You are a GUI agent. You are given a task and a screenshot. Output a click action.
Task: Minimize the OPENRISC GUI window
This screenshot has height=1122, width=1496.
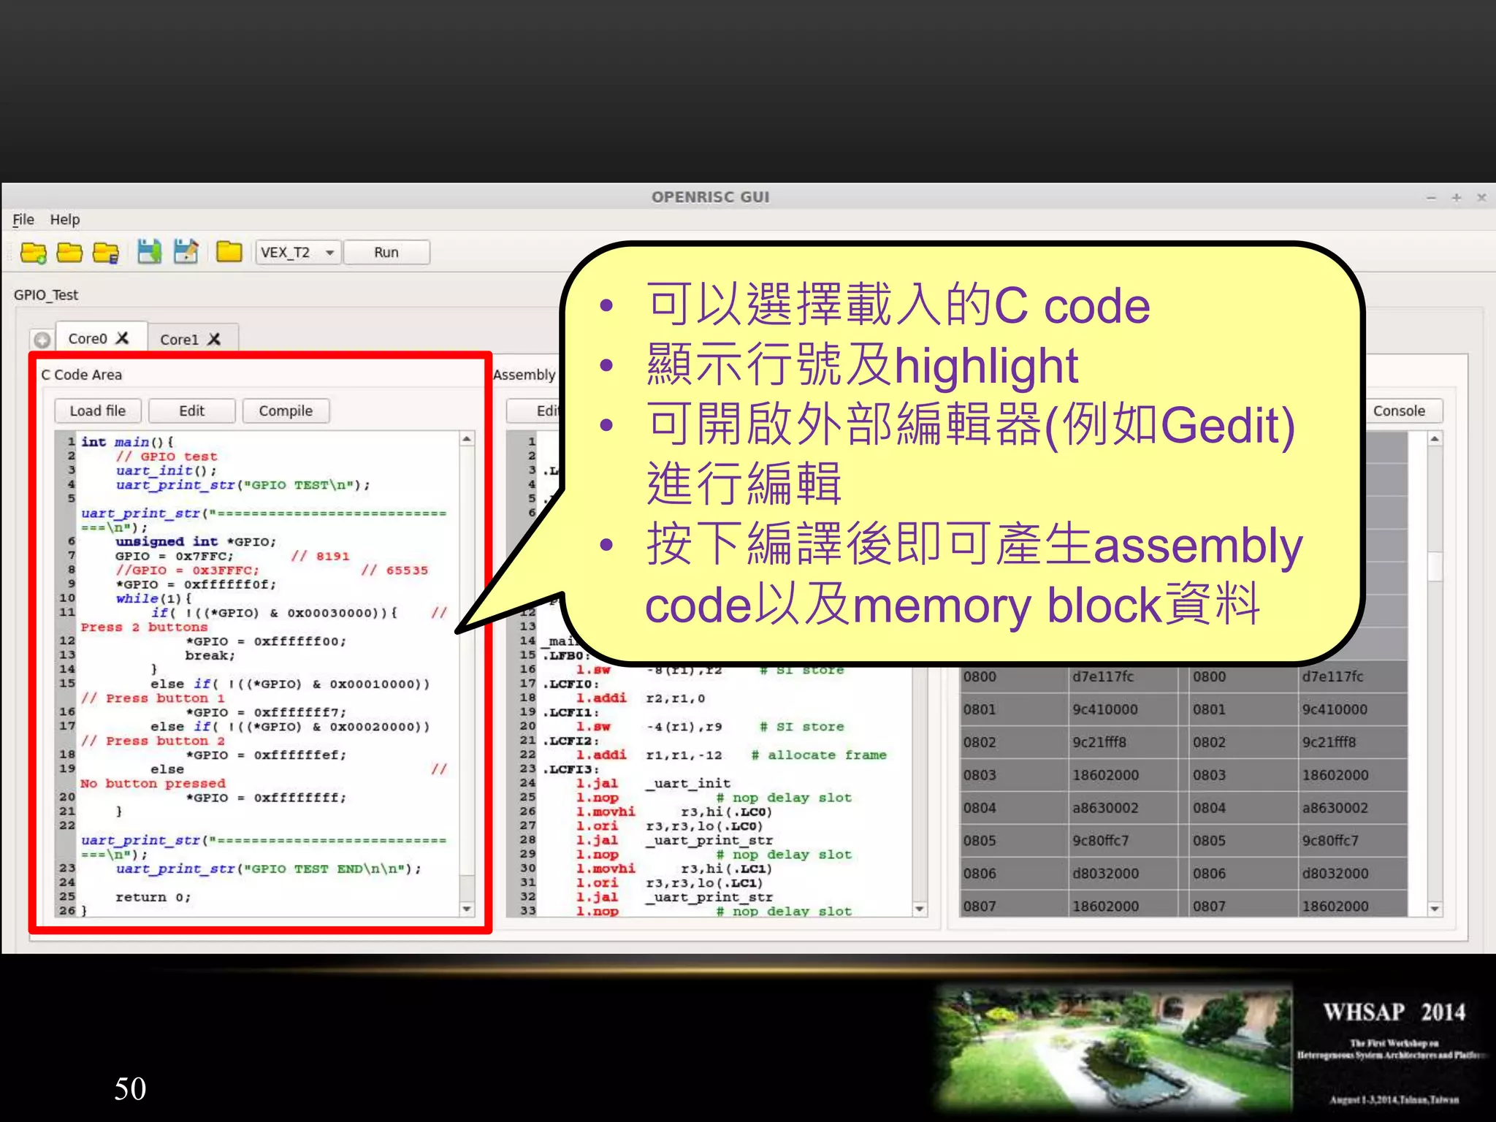click(1431, 198)
